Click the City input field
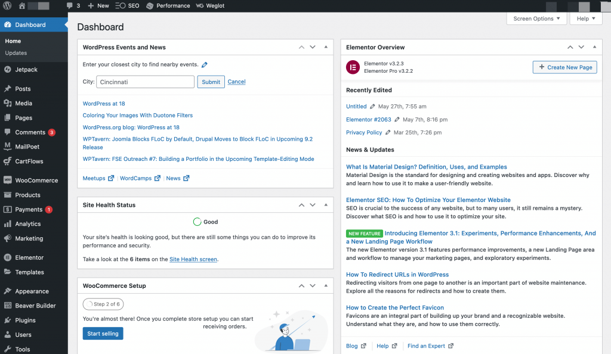This screenshot has height=354, width=611. (146, 82)
